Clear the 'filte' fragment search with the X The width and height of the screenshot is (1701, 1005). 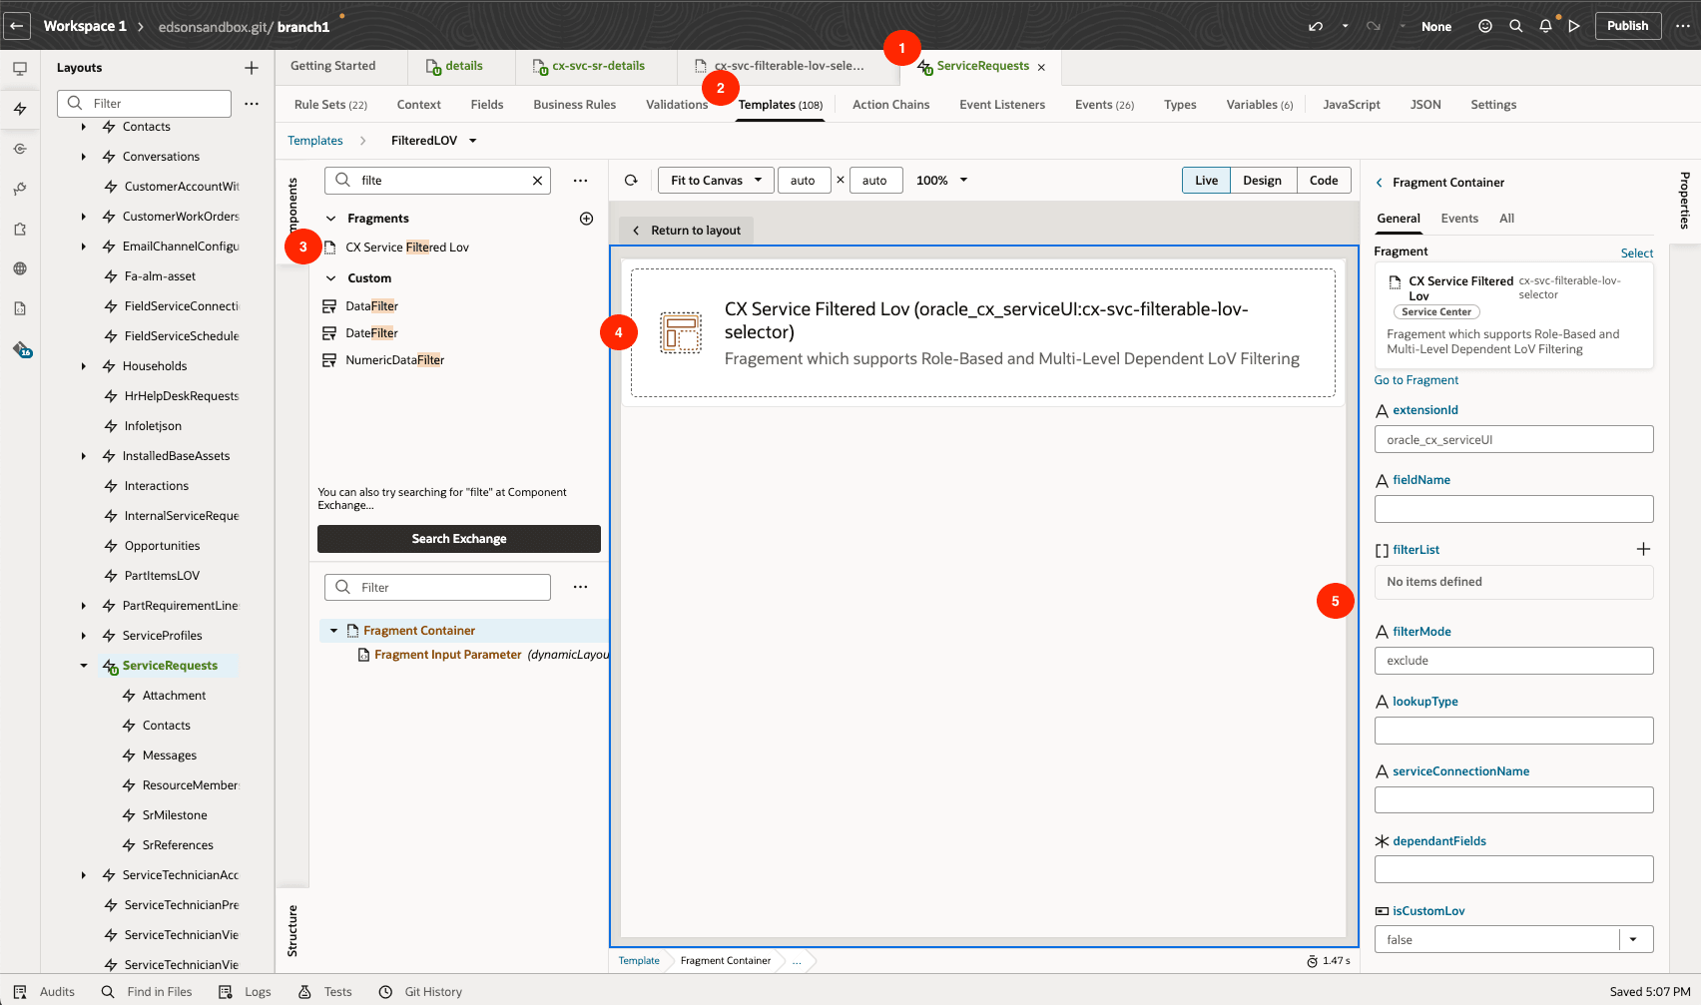pos(537,180)
